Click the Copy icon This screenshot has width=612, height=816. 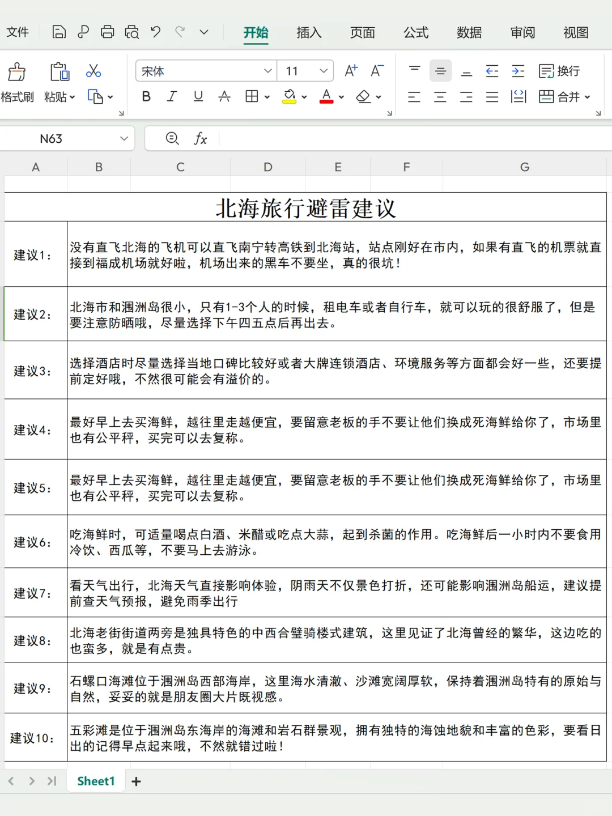tap(95, 97)
